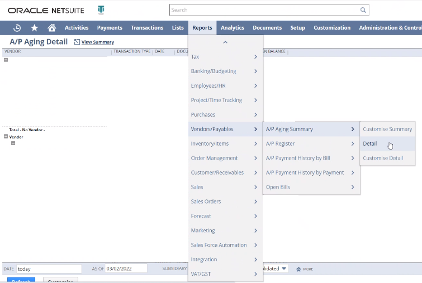Click the scroll-up chevron in Reports menu

(x=225, y=42)
